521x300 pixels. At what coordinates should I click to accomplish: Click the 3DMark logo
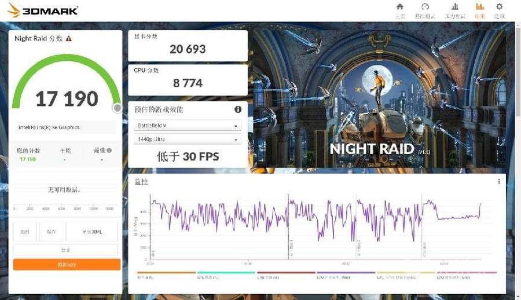(x=42, y=10)
